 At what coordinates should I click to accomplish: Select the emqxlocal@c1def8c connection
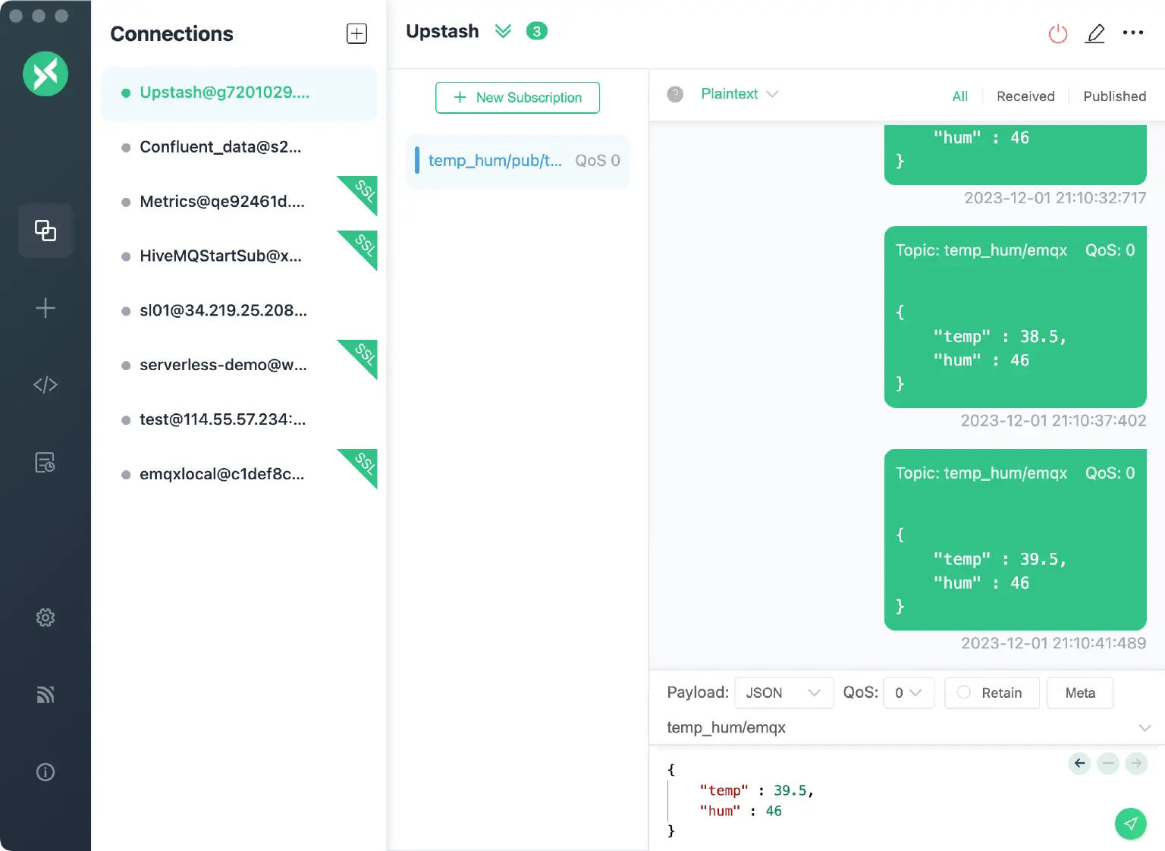click(x=239, y=475)
